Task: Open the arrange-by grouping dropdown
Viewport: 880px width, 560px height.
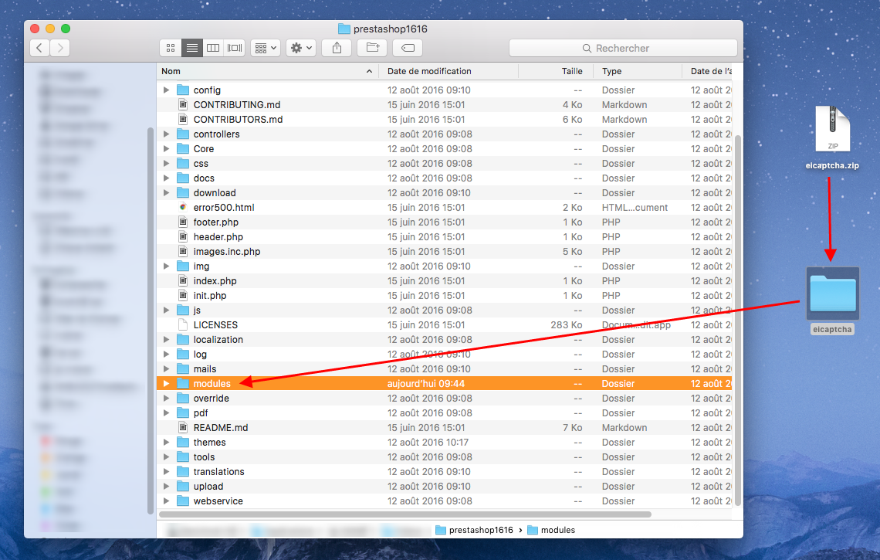Action: tap(265, 48)
